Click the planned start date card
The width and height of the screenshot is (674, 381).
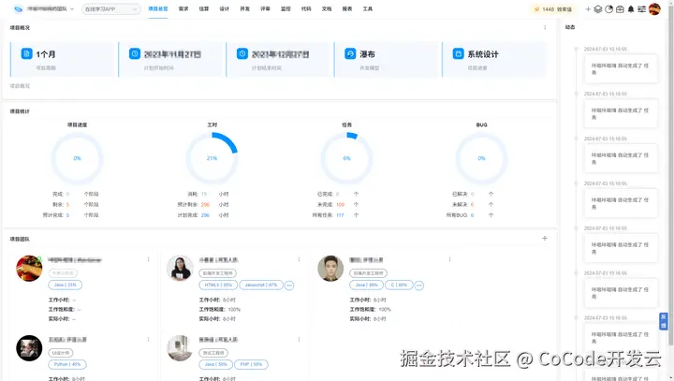172,59
